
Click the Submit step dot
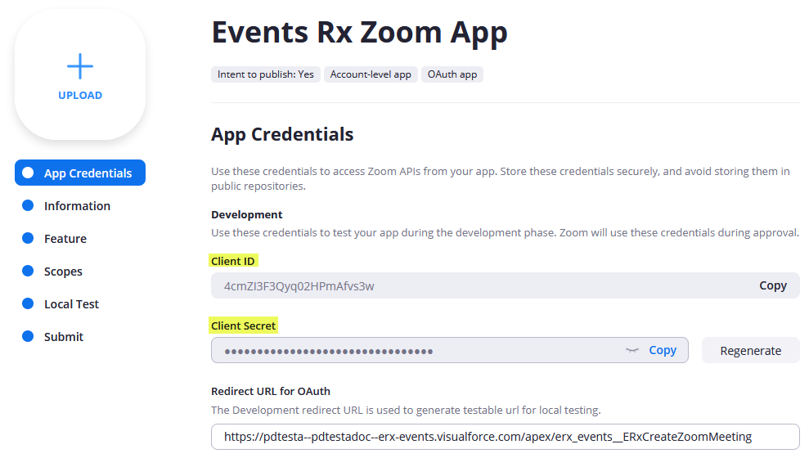point(28,336)
